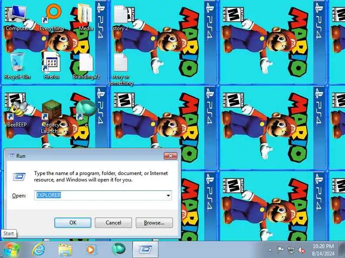This screenshot has width=345, height=258.
Task: Open the Action Center flag icon
Action: click(280, 250)
